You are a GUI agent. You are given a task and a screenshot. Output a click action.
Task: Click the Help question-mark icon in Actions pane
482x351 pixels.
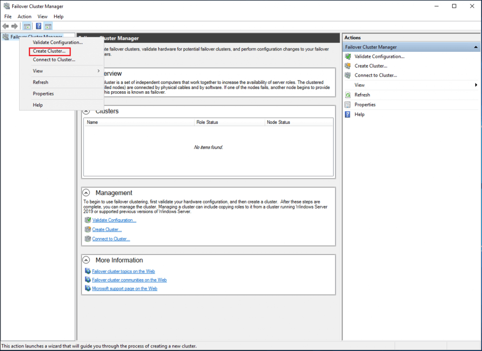(348, 114)
